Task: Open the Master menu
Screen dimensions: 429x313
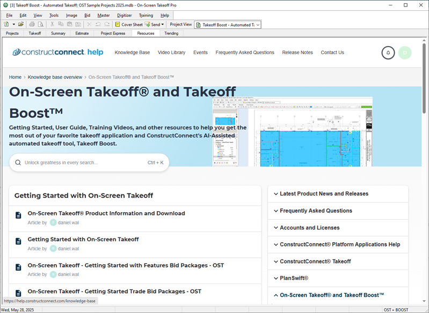Action: 104,16
